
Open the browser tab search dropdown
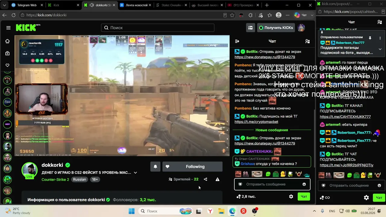(5, 5)
